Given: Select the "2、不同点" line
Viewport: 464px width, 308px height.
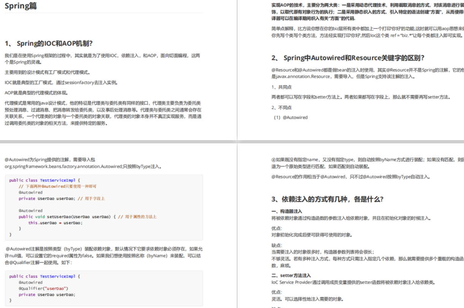Looking at the screenshot, I should pos(282,107).
